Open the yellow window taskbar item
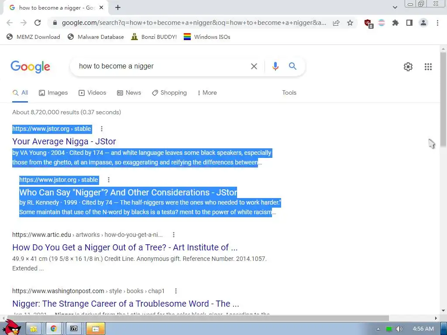The image size is (447, 335). tap(96, 329)
